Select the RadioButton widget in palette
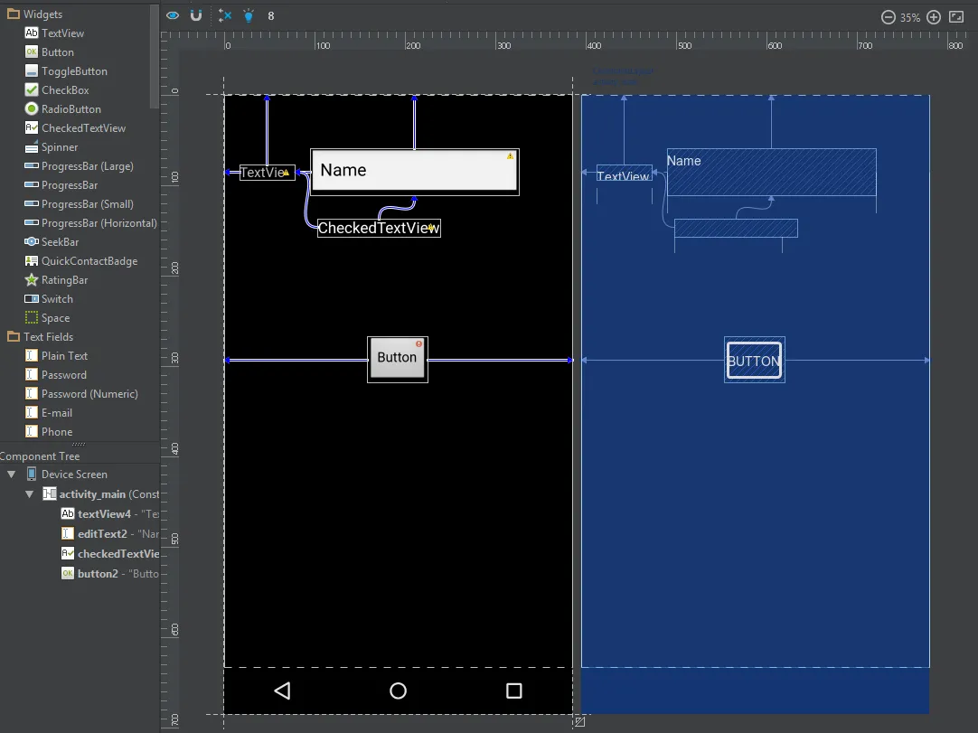 pos(71,109)
